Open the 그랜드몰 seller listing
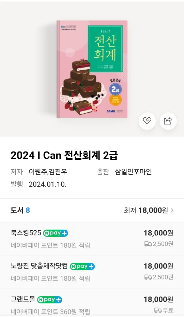The width and height of the screenshot is (184, 317). 92,303
